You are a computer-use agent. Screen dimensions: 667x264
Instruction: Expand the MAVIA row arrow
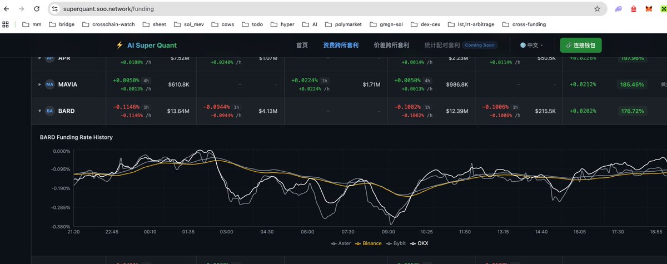(x=39, y=84)
